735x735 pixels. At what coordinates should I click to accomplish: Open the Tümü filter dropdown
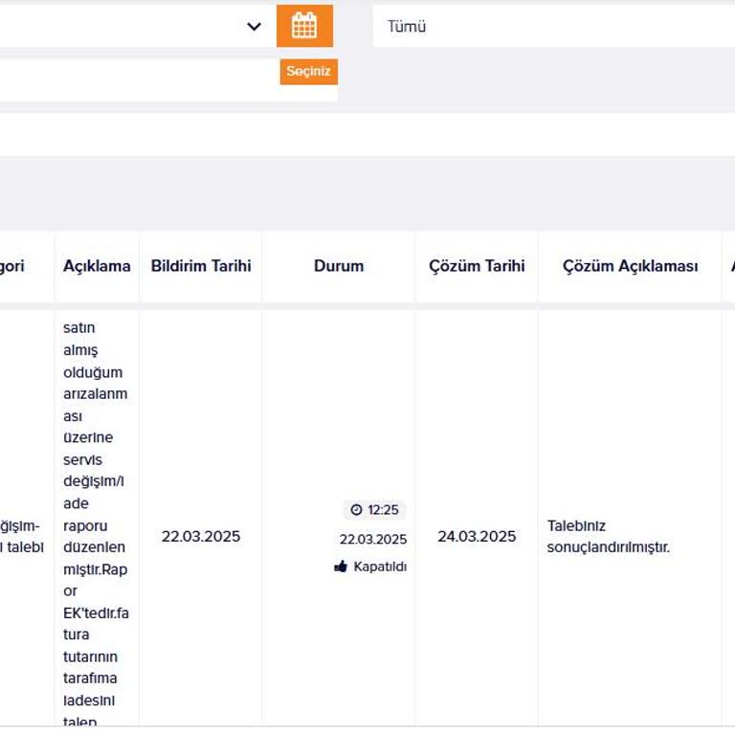554,26
